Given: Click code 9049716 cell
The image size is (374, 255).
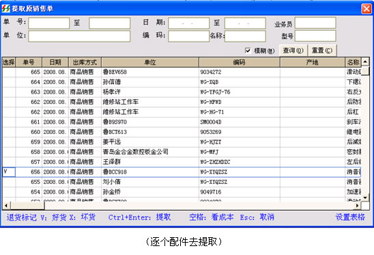Looking at the screenshot, I should (240, 192).
